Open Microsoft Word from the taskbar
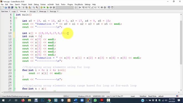Image resolution: width=183 pixels, height=103 pixels. click(75, 100)
